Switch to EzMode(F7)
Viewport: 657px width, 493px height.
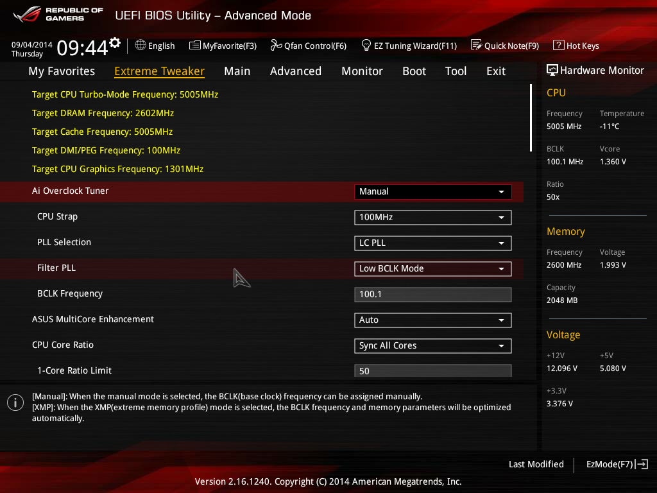(617, 464)
